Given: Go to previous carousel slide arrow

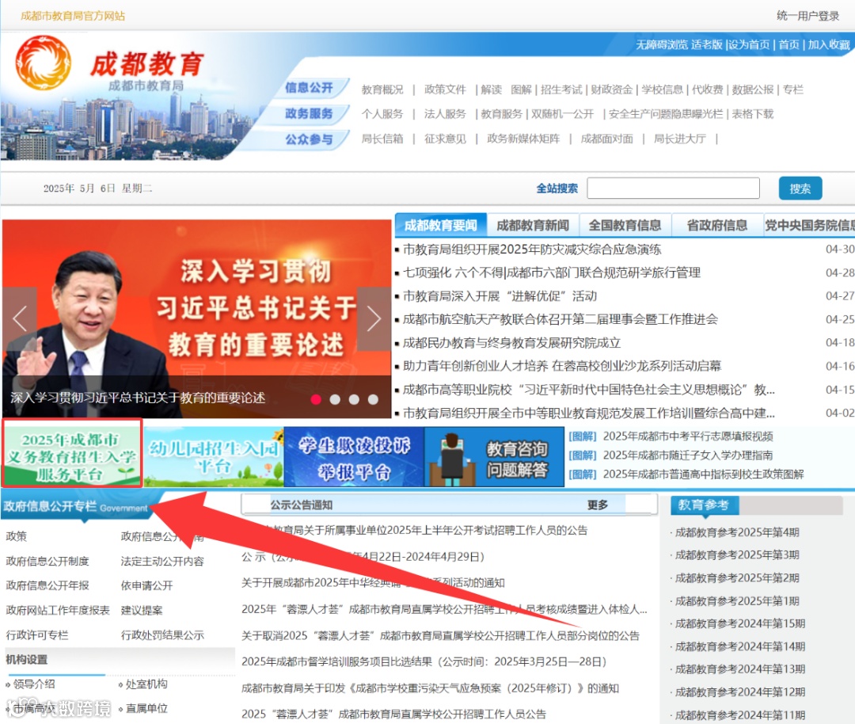Looking at the screenshot, I should tap(20, 318).
